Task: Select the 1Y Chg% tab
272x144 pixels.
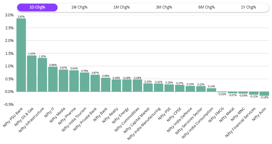Action: (x=248, y=7)
